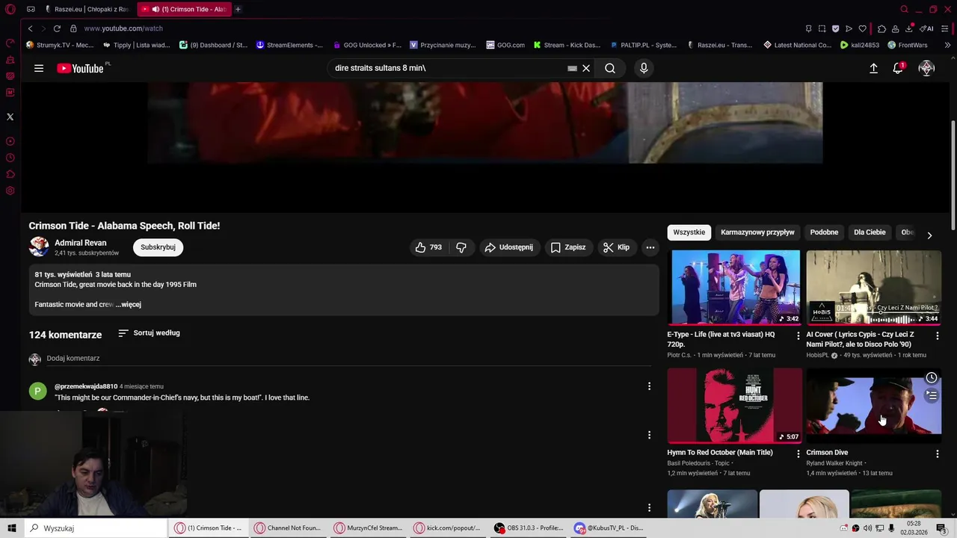Open the Opera GX main menu logo
Image resolution: width=957 pixels, height=538 pixels.
(10, 9)
